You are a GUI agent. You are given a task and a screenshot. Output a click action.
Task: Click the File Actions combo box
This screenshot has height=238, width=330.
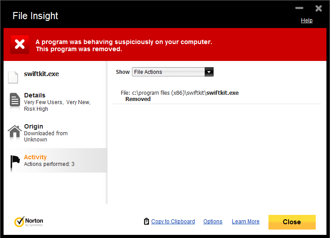169,72
